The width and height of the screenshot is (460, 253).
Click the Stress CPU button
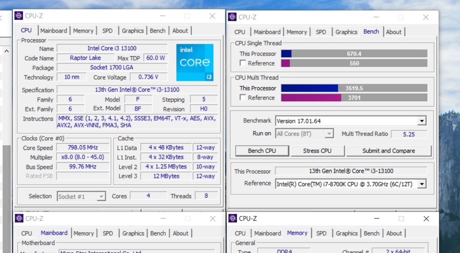pos(317,151)
